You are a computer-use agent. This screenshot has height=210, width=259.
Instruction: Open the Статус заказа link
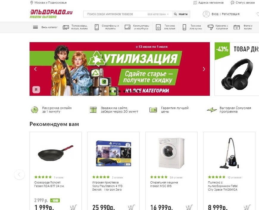243,3
